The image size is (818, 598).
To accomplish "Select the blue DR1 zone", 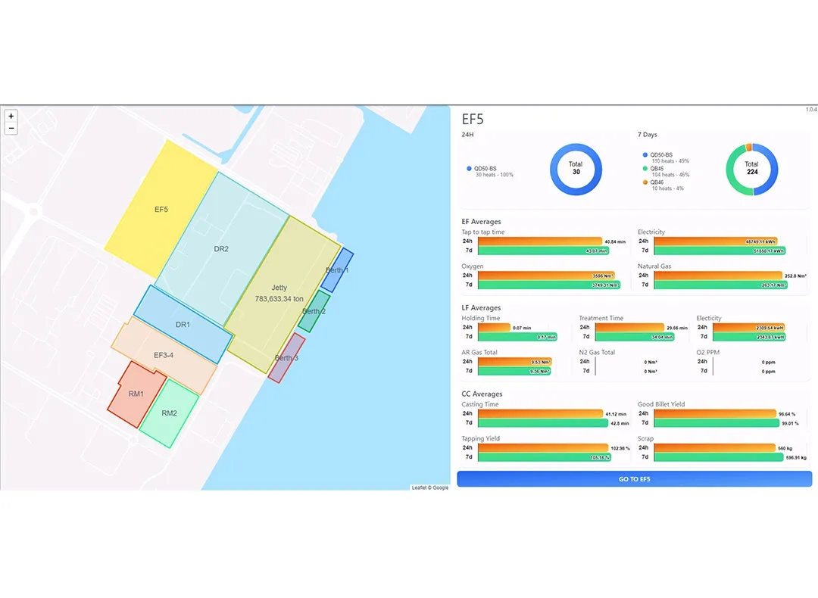I will (183, 325).
